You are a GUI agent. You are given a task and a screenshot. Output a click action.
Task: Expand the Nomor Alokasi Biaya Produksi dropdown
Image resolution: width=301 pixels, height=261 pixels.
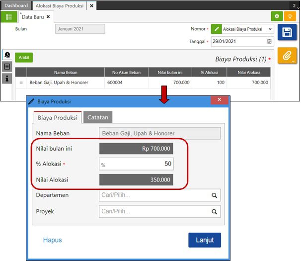pyautogui.click(x=270, y=29)
